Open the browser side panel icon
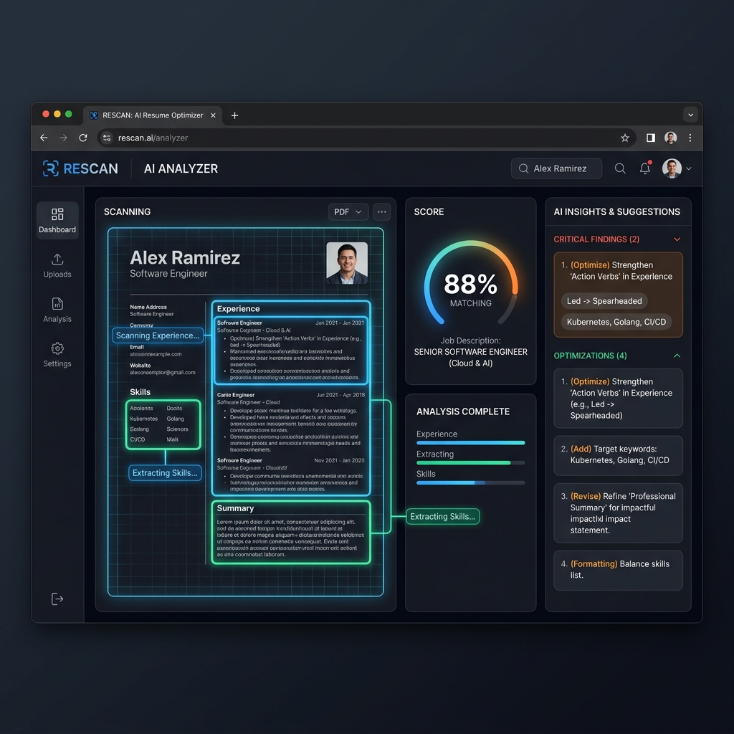This screenshot has height=734, width=734. point(651,138)
